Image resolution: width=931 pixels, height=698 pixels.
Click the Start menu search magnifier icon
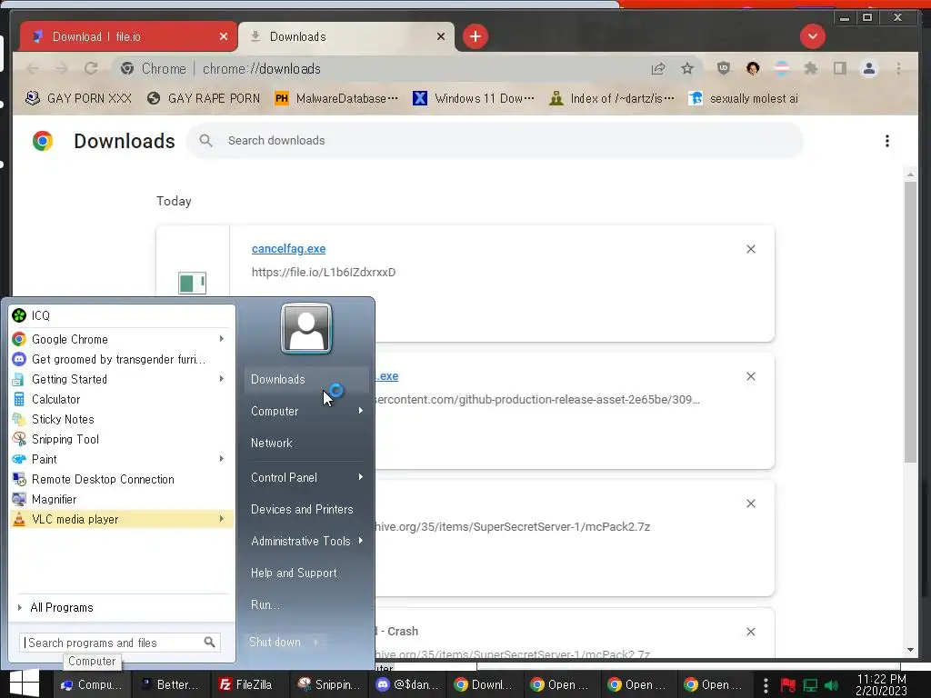[210, 643]
